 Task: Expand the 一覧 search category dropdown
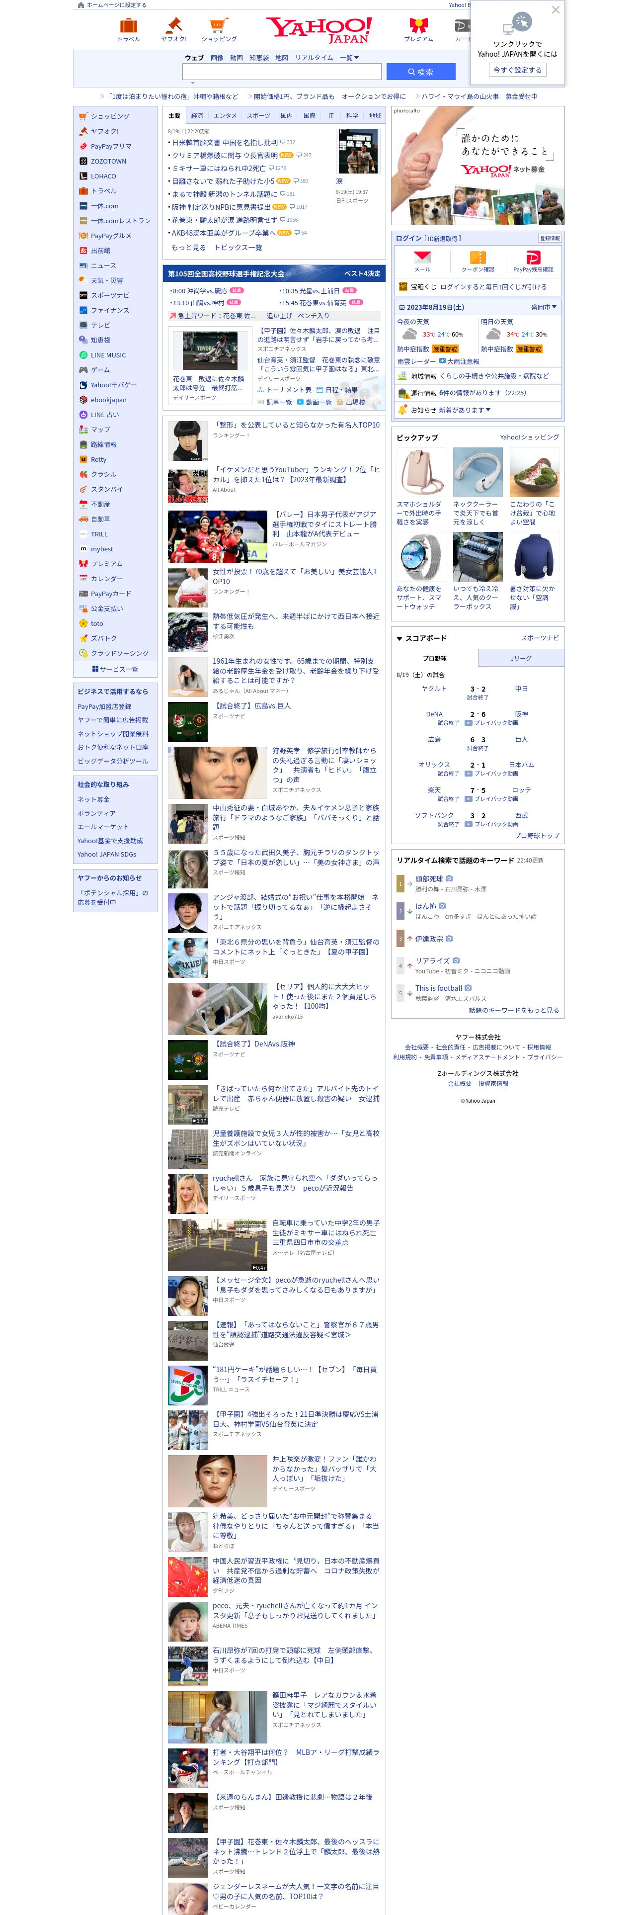coord(349,57)
